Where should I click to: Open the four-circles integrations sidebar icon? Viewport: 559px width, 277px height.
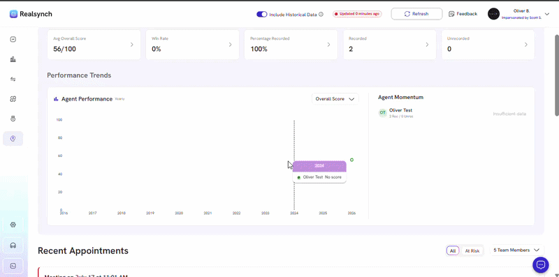point(13,99)
